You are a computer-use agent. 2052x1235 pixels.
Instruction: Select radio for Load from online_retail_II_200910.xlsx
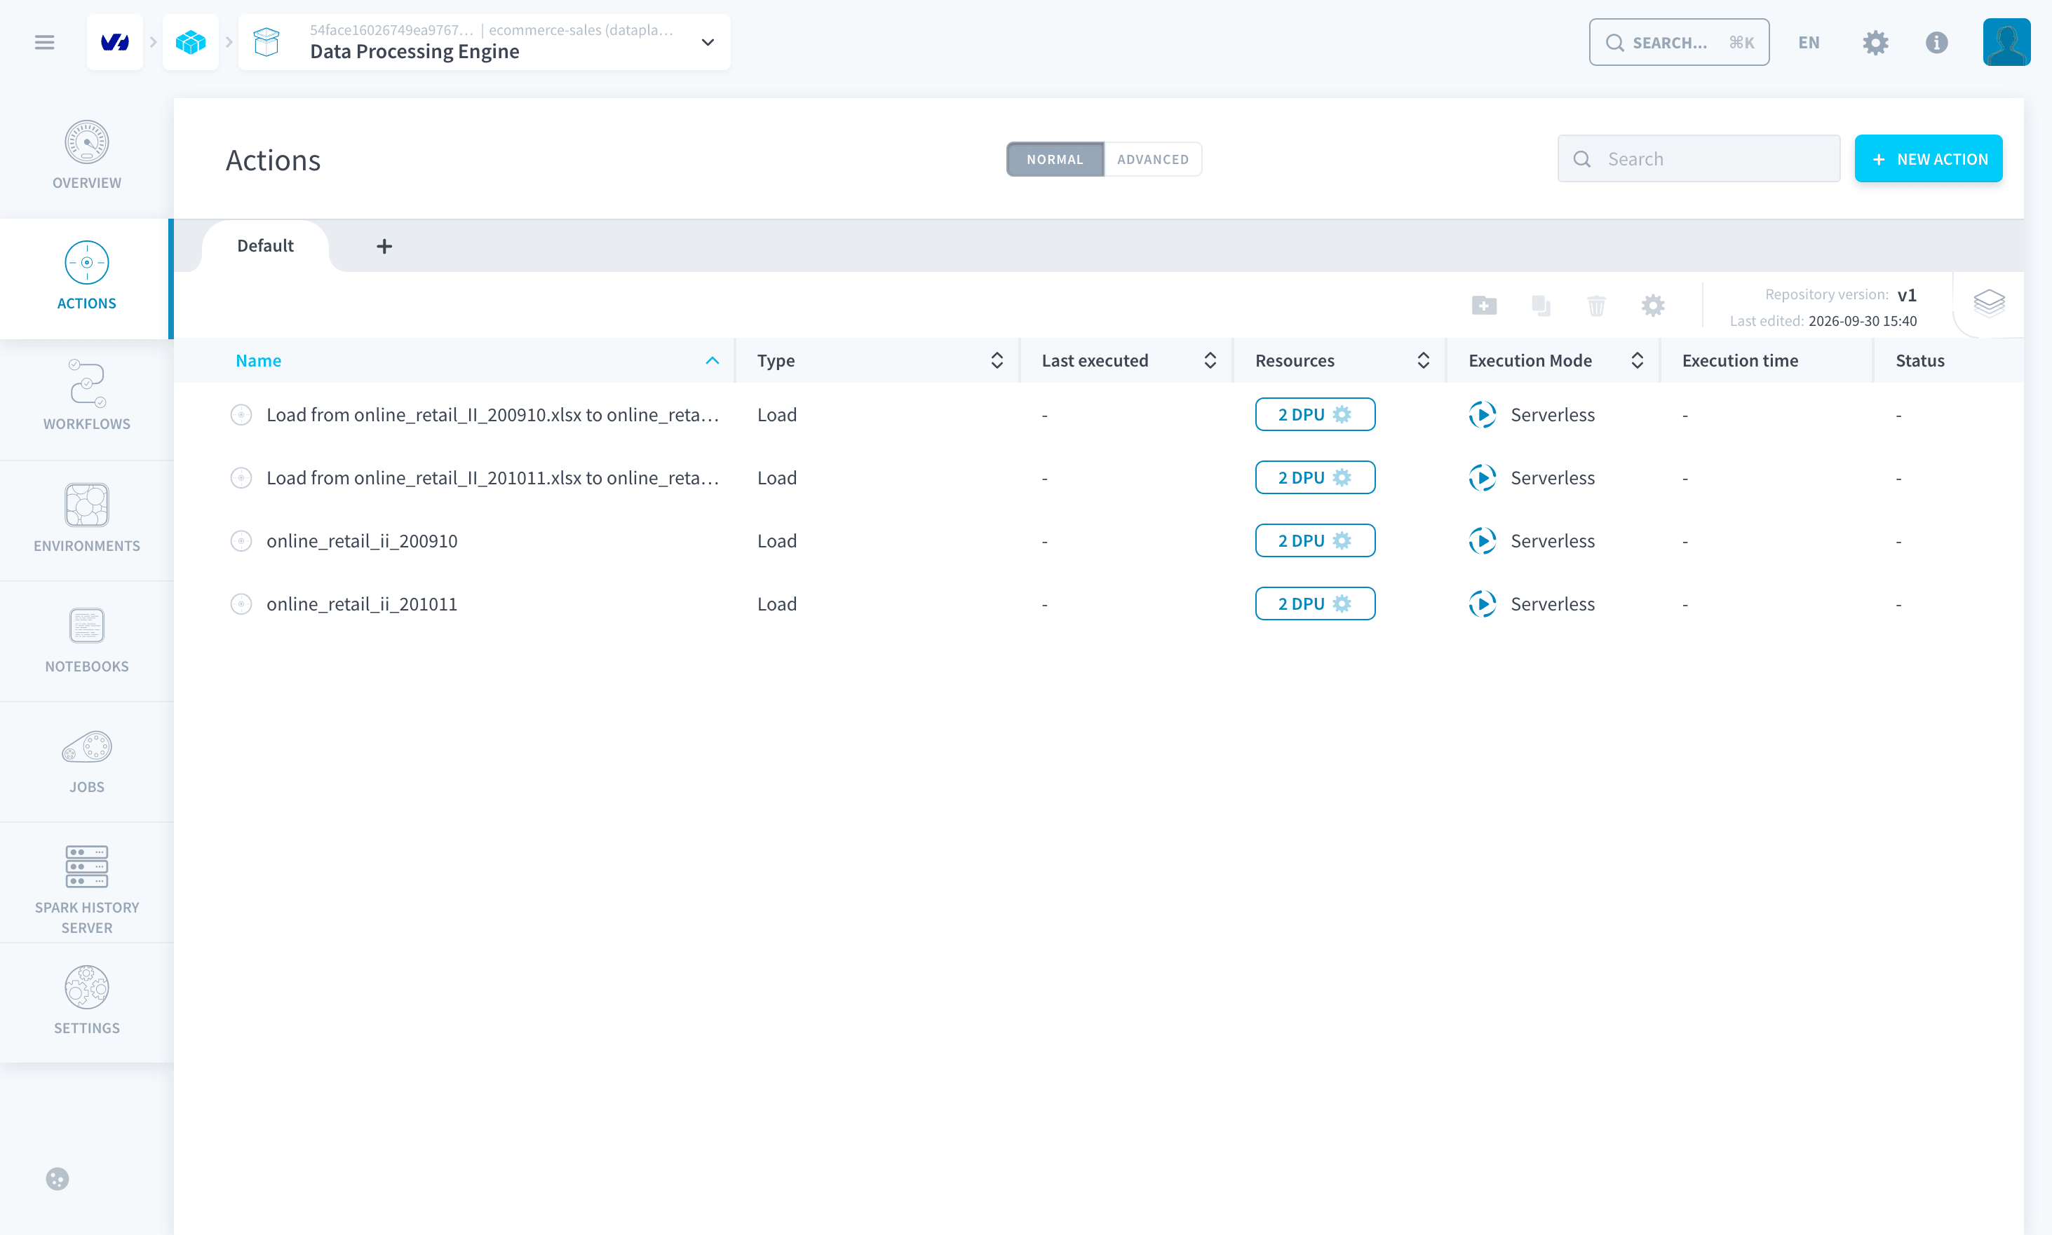[241, 414]
